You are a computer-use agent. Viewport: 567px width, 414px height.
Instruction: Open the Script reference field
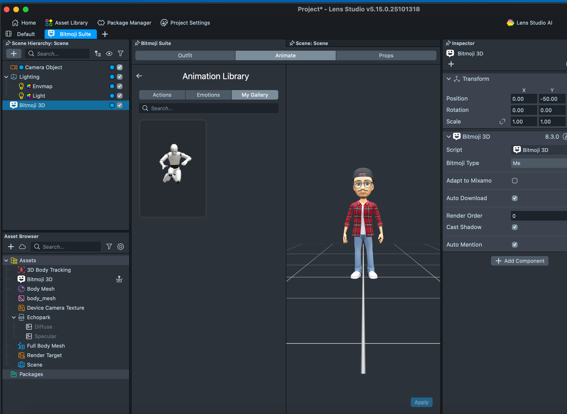point(539,150)
